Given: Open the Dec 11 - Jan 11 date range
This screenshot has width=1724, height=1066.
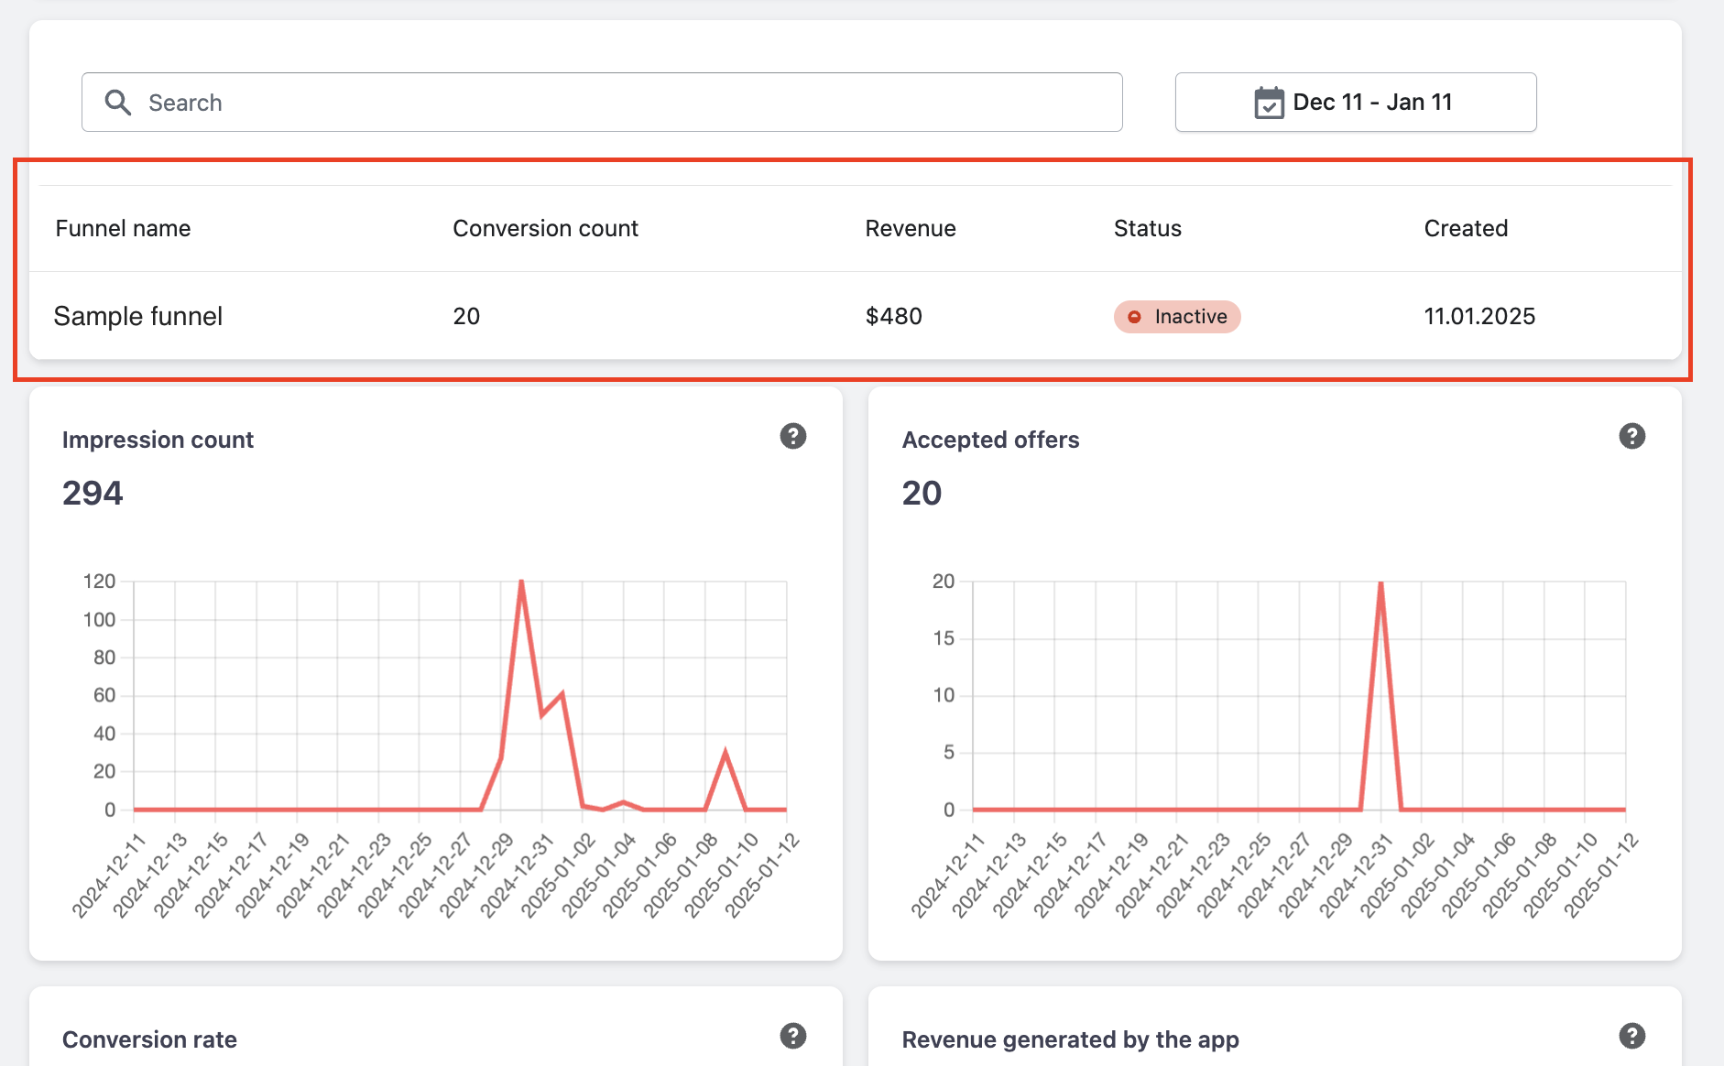Looking at the screenshot, I should 1356,103.
